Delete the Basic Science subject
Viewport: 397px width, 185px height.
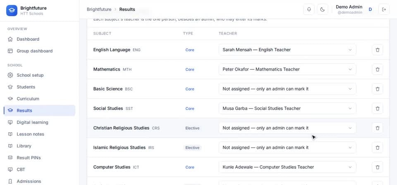[377, 89]
